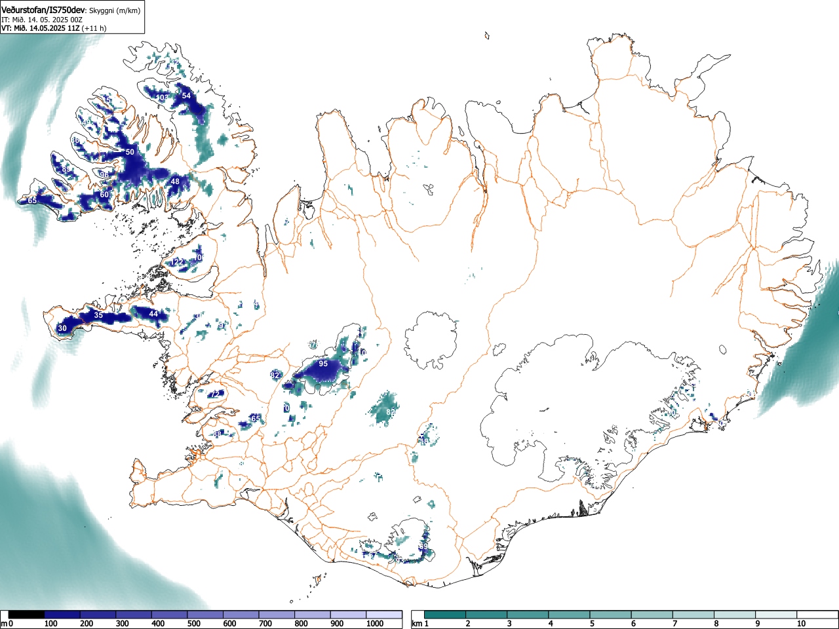Click the '500' tick label on meter legend

[193, 624]
